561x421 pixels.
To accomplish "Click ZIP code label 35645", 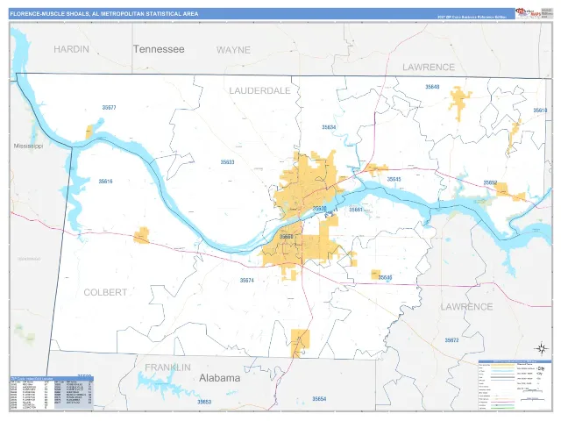I will 394,179.
